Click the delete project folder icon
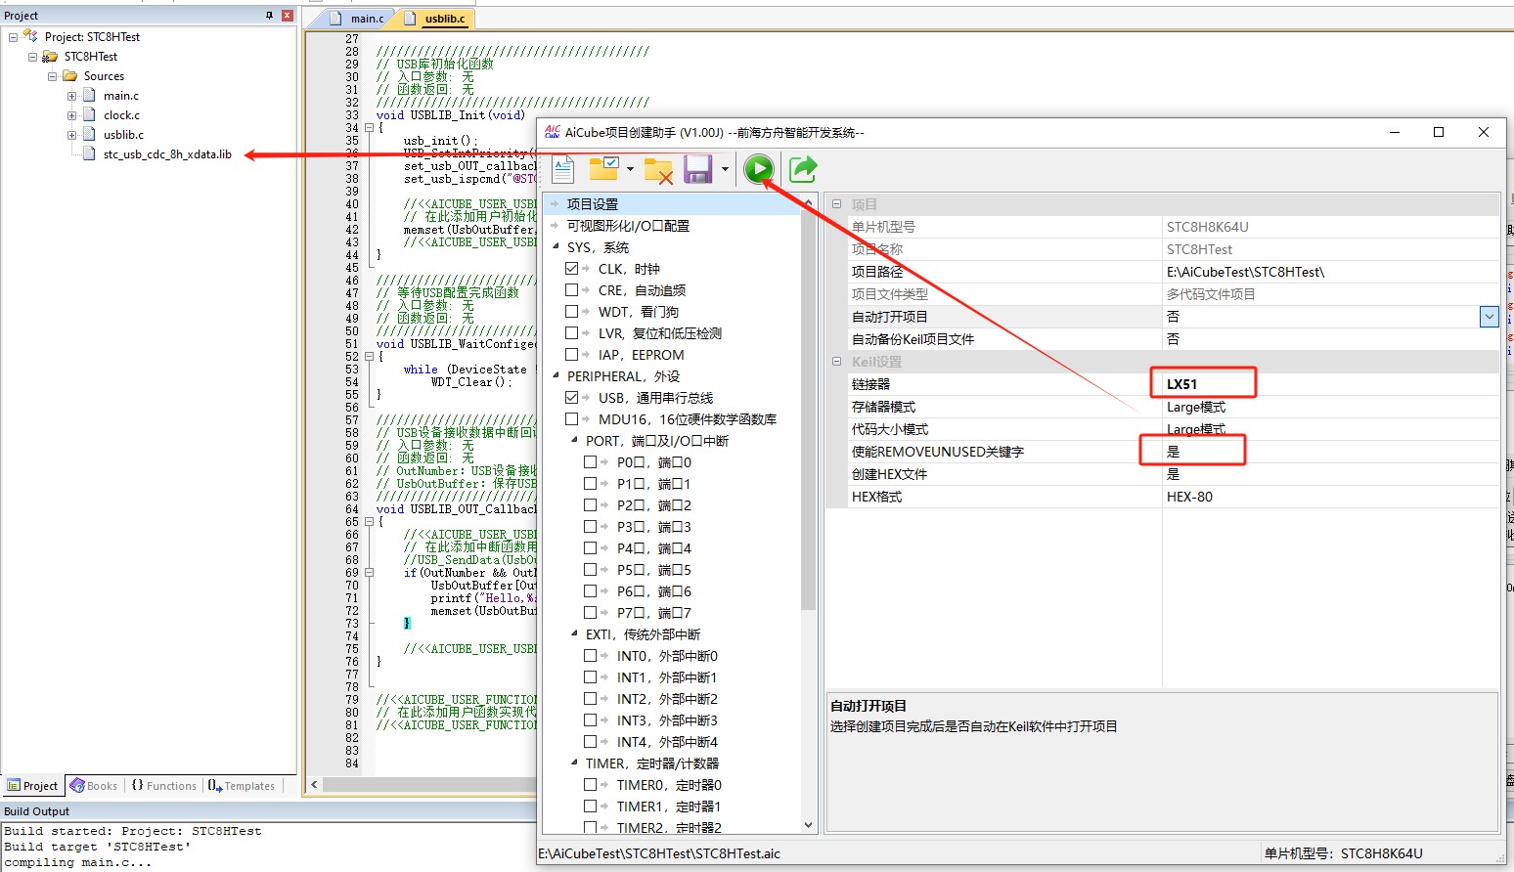Viewport: 1514px width, 872px height. [x=658, y=170]
